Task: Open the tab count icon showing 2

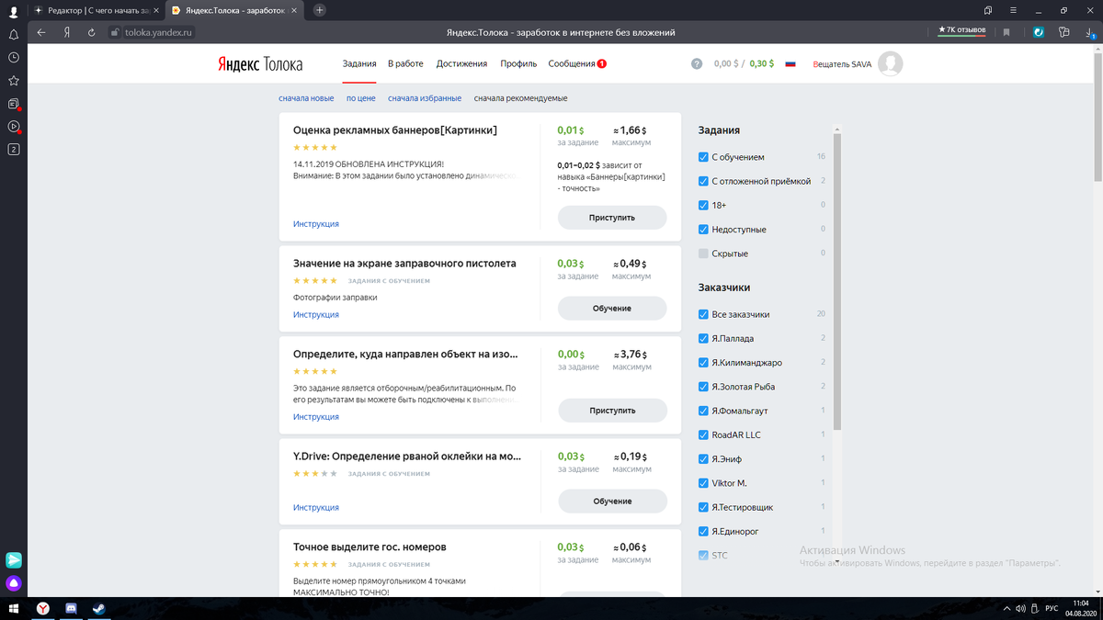Action: (13, 149)
